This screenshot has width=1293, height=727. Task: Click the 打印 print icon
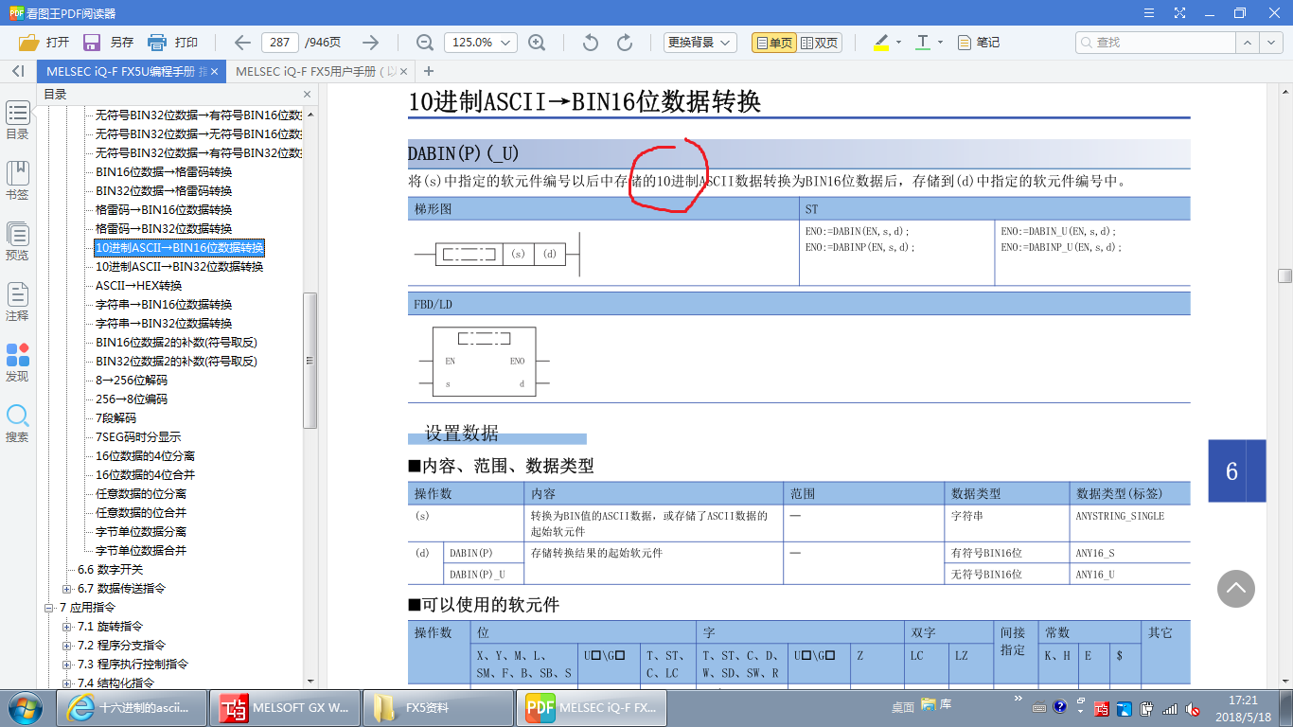(x=157, y=43)
